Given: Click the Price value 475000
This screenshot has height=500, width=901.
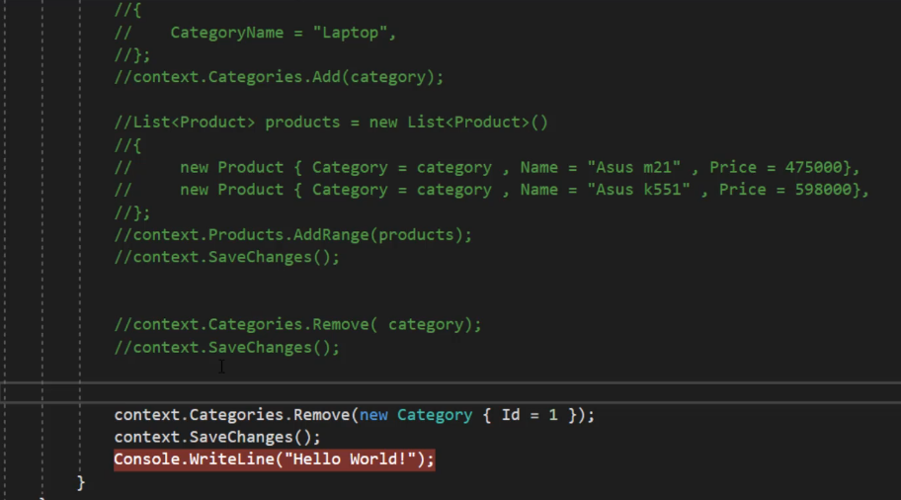Looking at the screenshot, I should point(813,167).
